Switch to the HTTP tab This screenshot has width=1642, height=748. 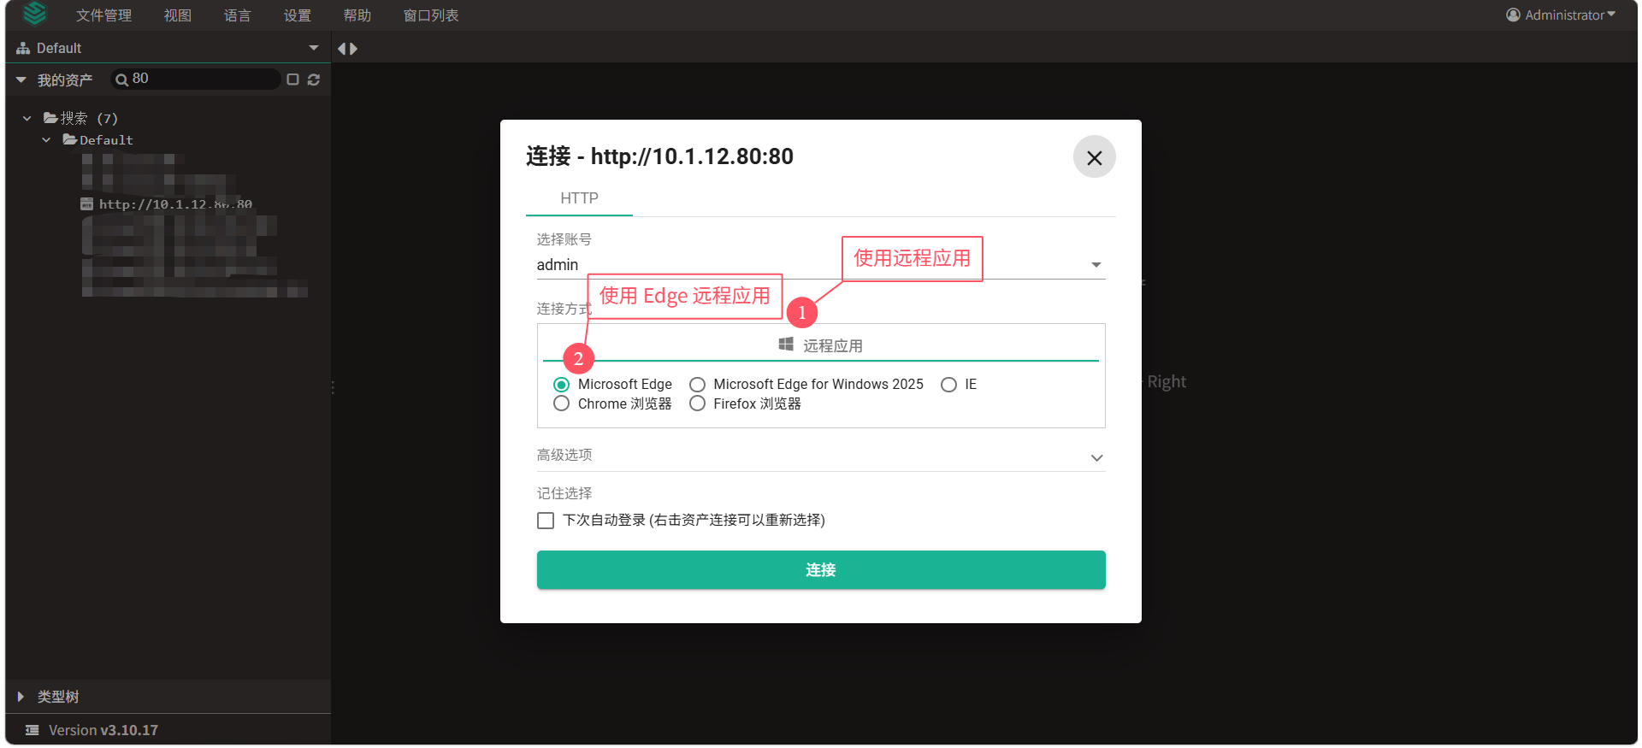tap(579, 198)
